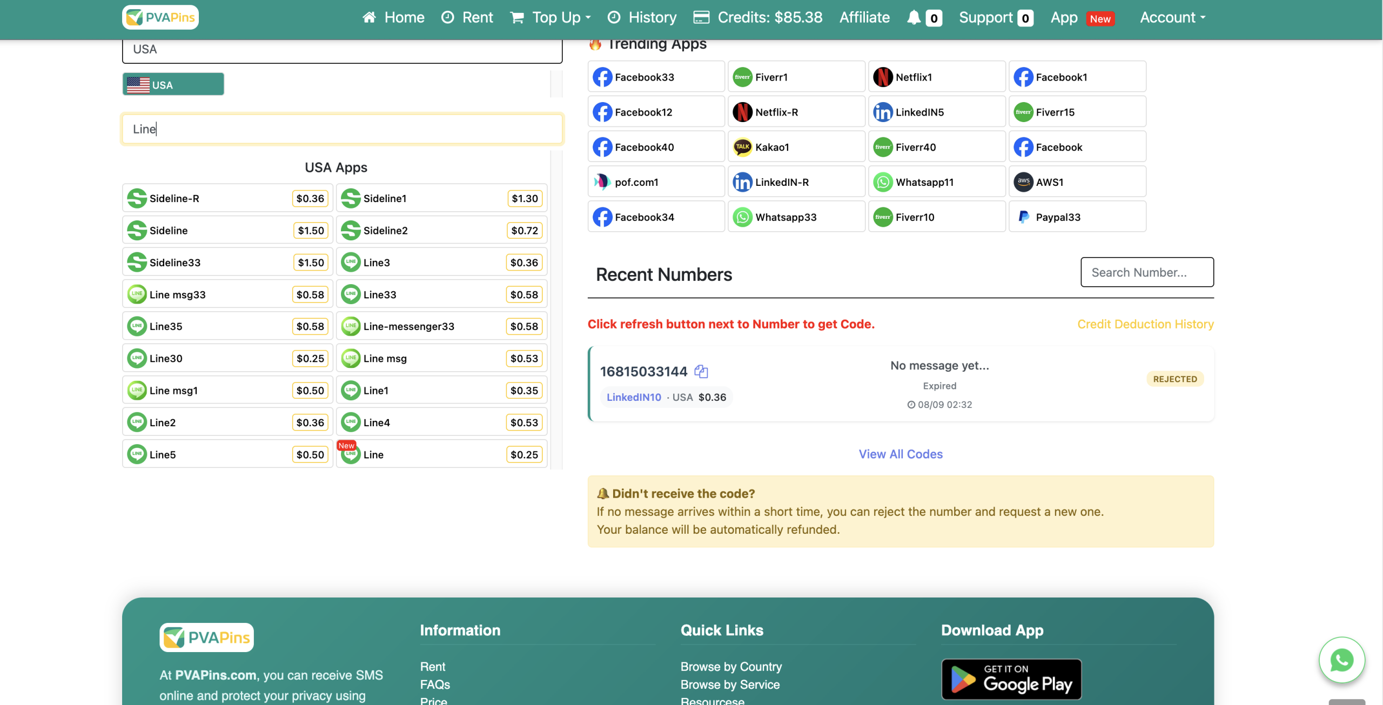Select the Line msg33 app
The height and width of the screenshot is (705, 1383).
coord(227,294)
